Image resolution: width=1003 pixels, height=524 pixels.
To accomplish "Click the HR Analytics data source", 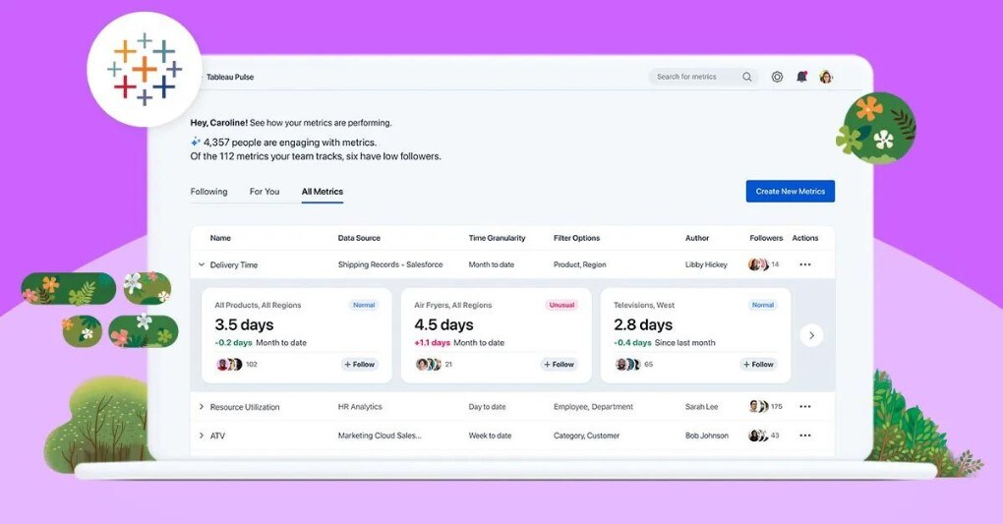I will pos(360,406).
